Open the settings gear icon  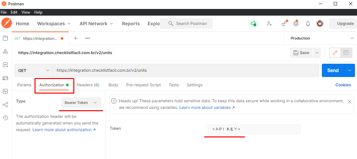[x=296, y=24]
